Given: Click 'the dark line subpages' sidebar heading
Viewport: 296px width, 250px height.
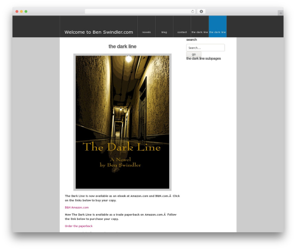Looking at the screenshot, I should pyautogui.click(x=204, y=59).
